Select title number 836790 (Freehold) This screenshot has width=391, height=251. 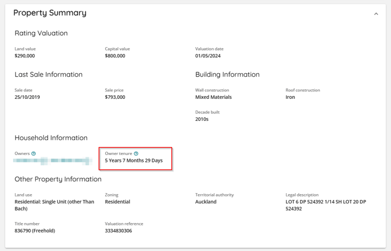coord(35,231)
